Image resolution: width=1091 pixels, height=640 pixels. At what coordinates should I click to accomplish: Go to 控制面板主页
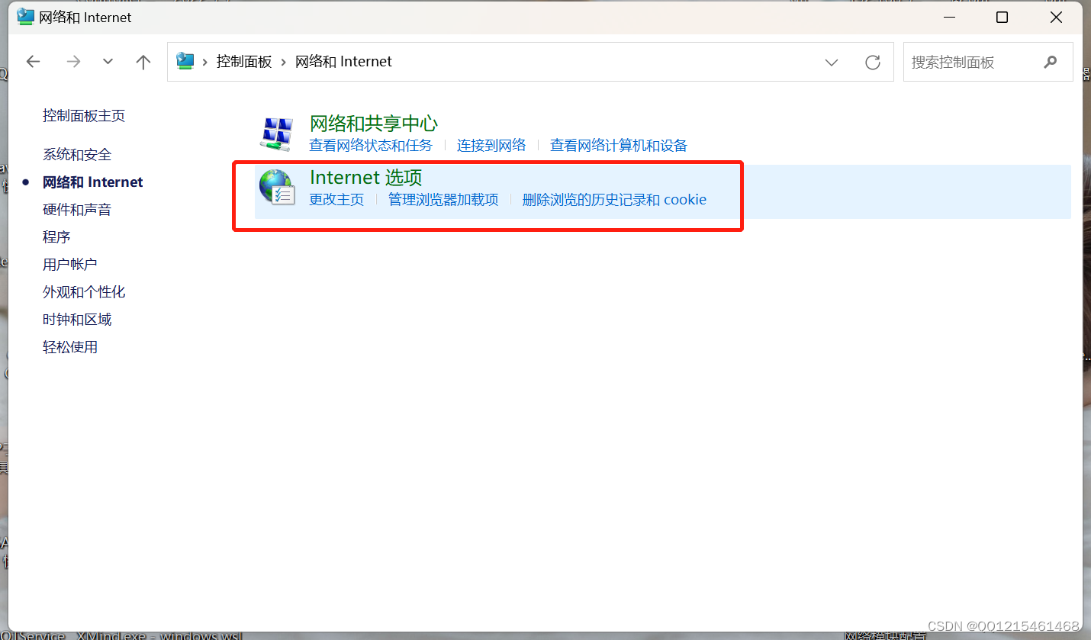pos(84,115)
